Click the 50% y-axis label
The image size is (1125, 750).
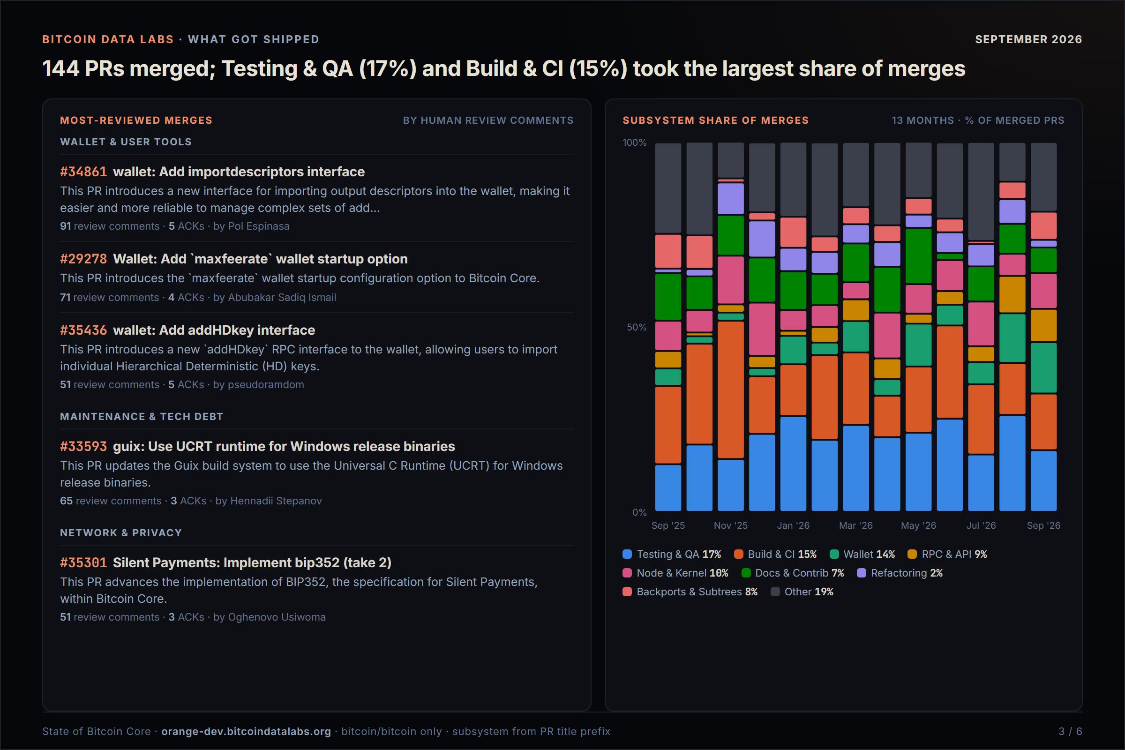(x=637, y=327)
